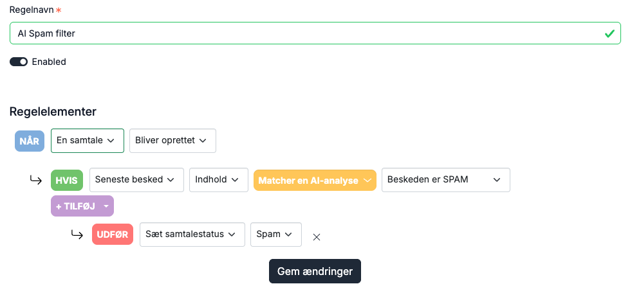Open the Bliver oprettet dropdown
This screenshot has width=632, height=293.
tap(172, 141)
